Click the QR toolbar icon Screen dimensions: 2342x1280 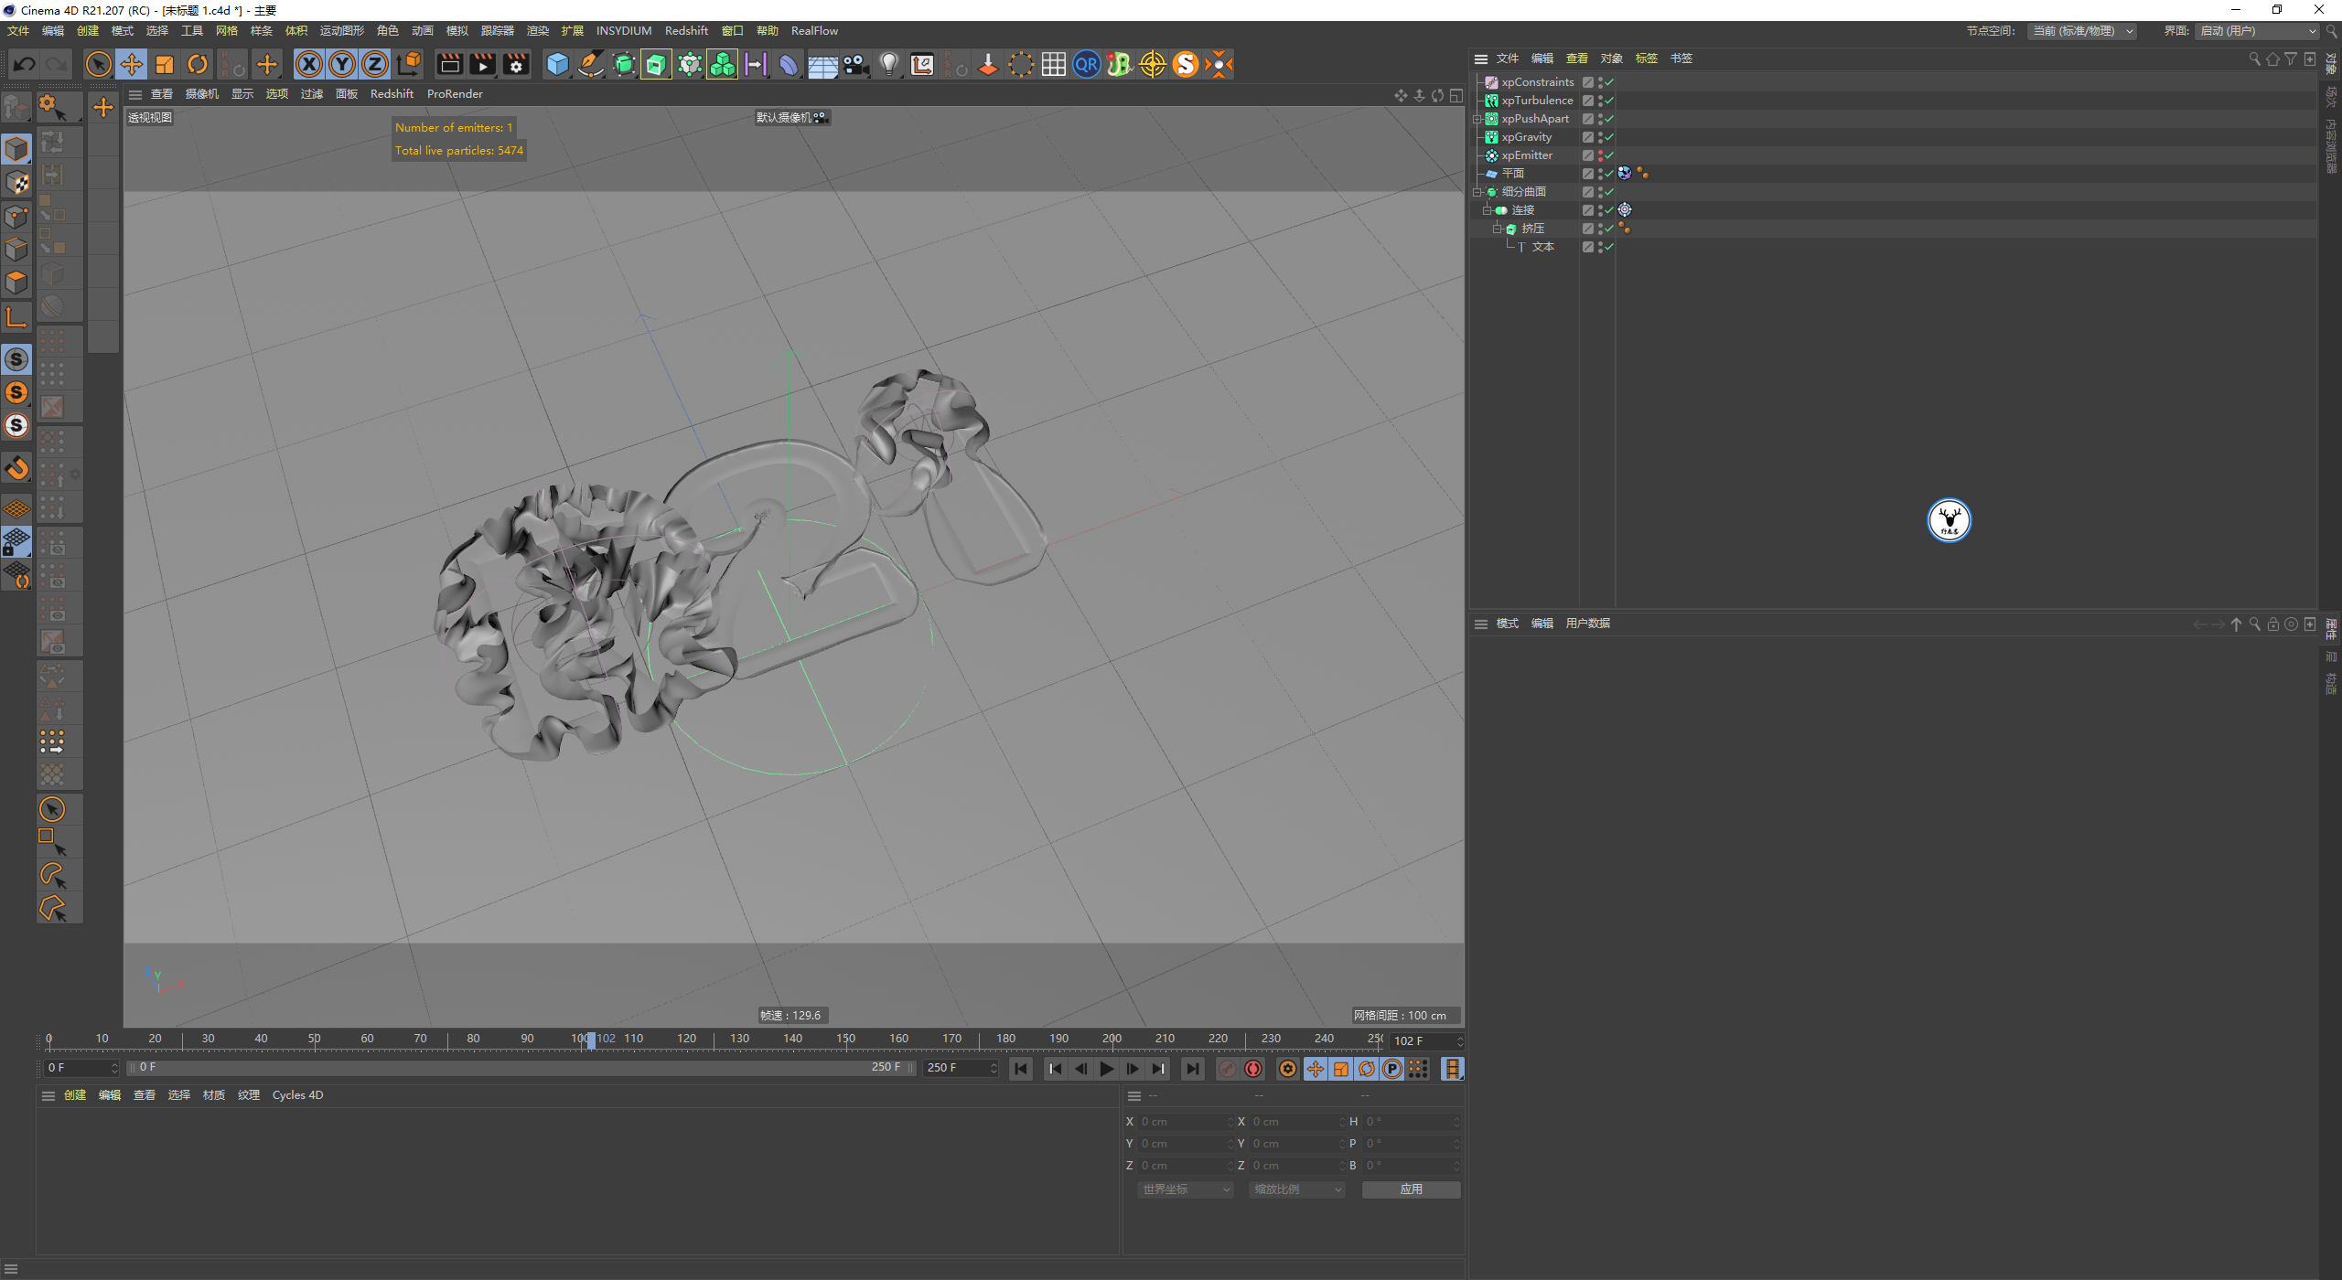[1086, 64]
